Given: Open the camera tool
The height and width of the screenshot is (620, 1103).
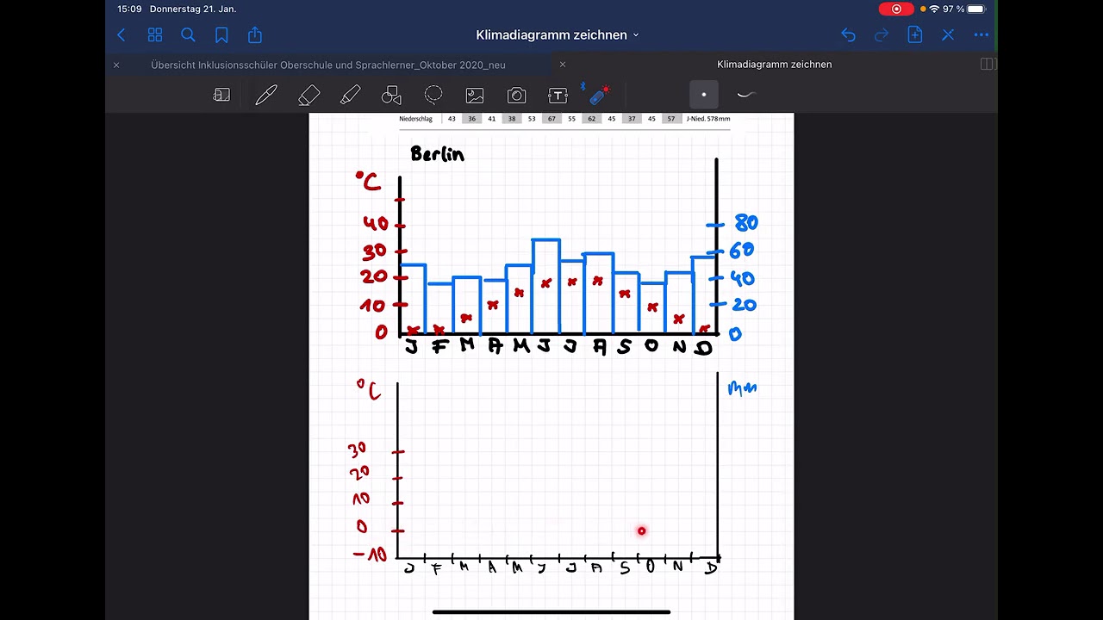Looking at the screenshot, I should (516, 96).
